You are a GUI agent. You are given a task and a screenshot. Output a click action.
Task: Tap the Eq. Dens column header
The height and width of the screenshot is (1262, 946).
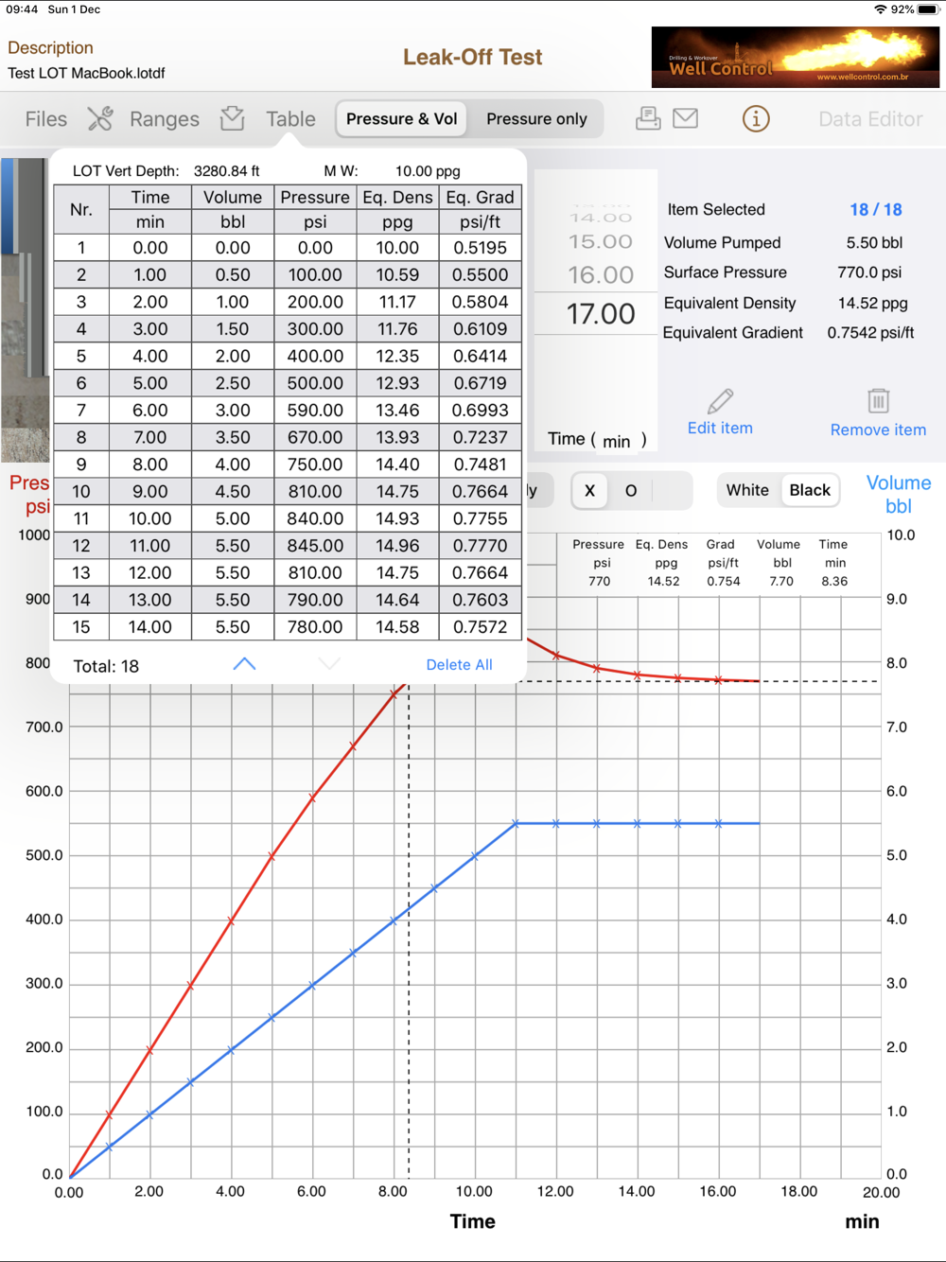pyautogui.click(x=397, y=197)
